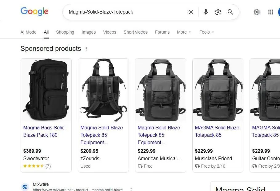Viewport: 280px width, 191px height.
Task: Open the Google apps grid launcher
Action: pyautogui.click(x=270, y=12)
